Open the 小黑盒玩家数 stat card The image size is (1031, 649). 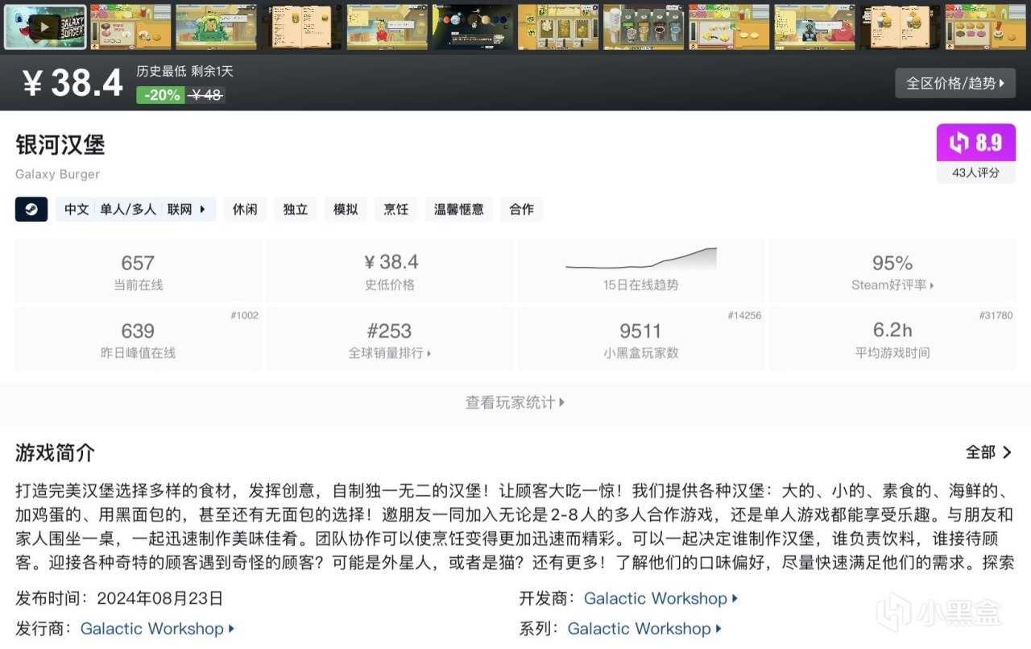click(641, 339)
